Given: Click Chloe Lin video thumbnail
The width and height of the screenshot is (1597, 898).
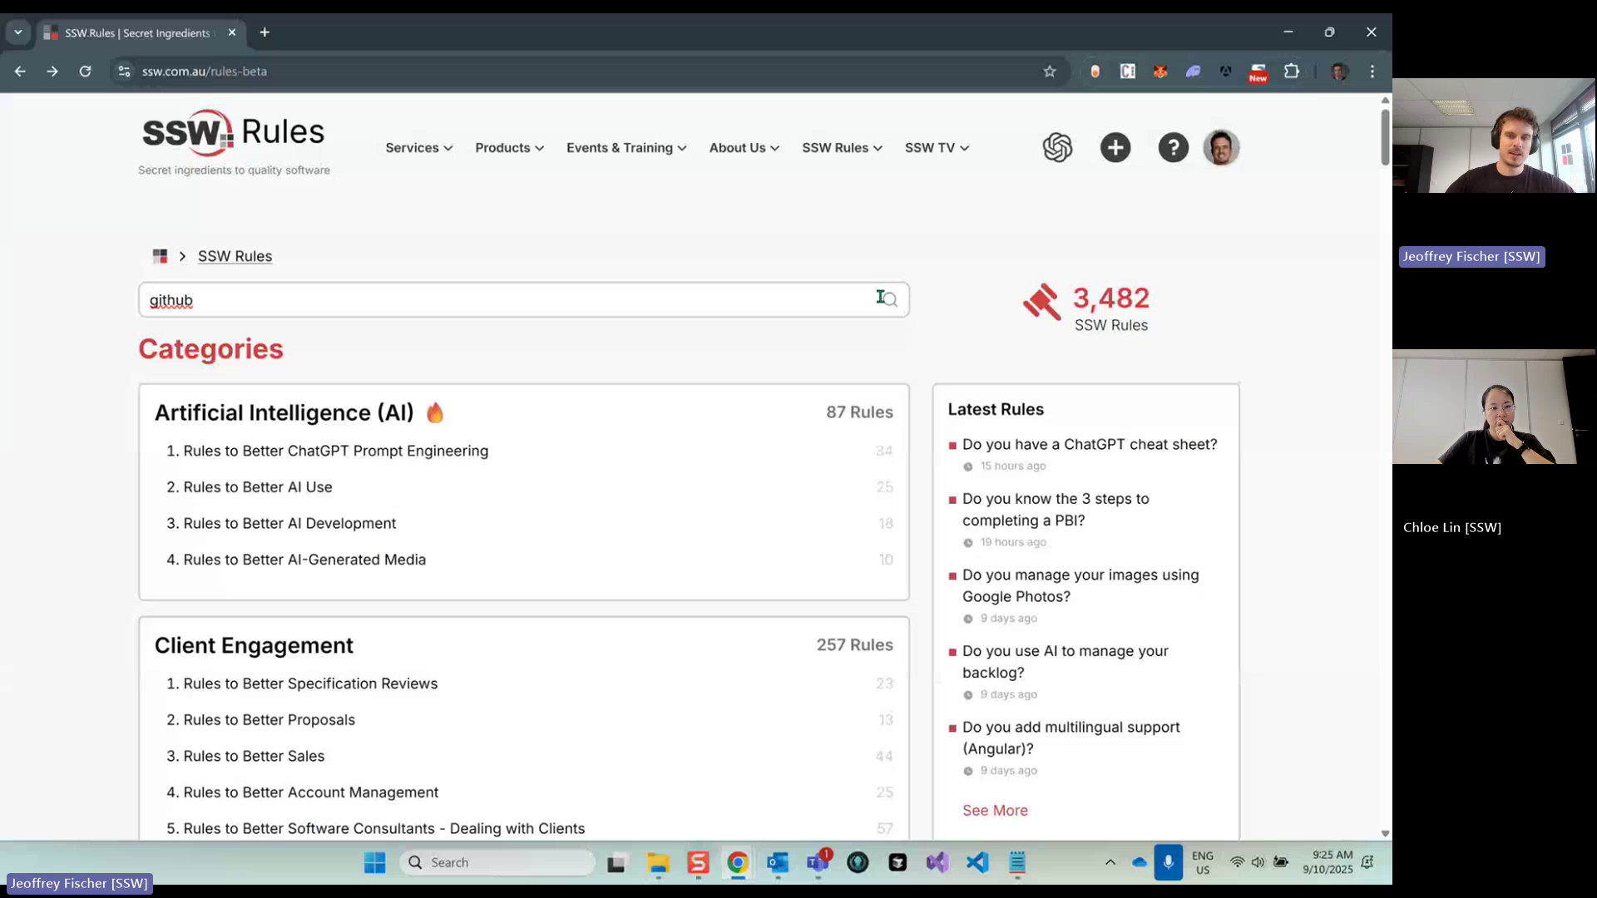Looking at the screenshot, I should (1494, 407).
